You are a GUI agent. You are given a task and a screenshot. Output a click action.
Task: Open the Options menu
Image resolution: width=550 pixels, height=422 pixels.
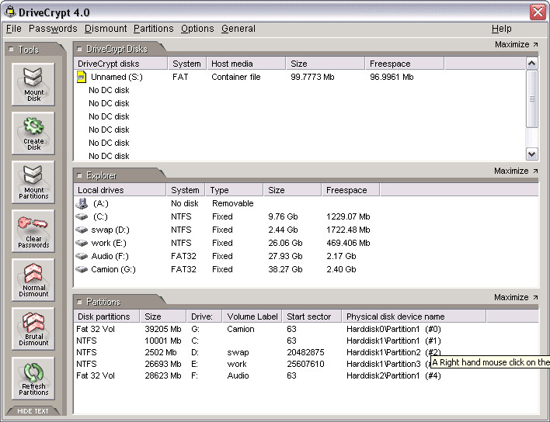coord(197,29)
